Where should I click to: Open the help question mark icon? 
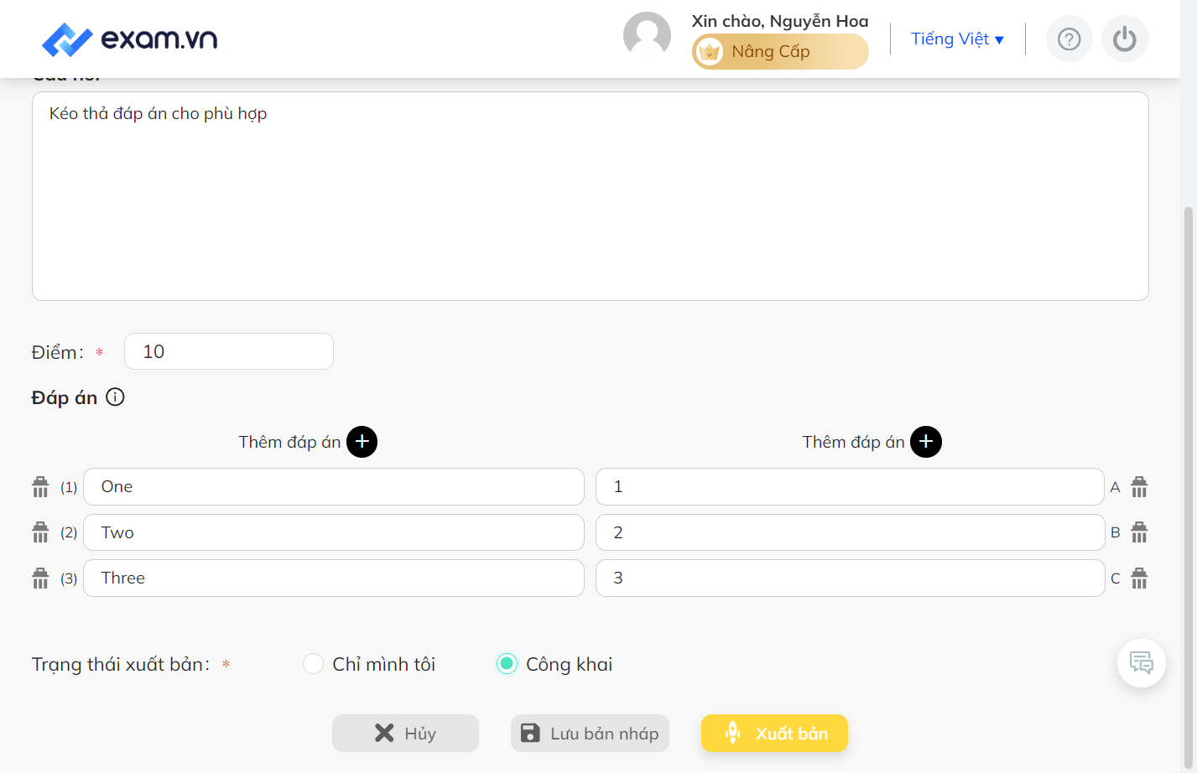pos(1069,39)
